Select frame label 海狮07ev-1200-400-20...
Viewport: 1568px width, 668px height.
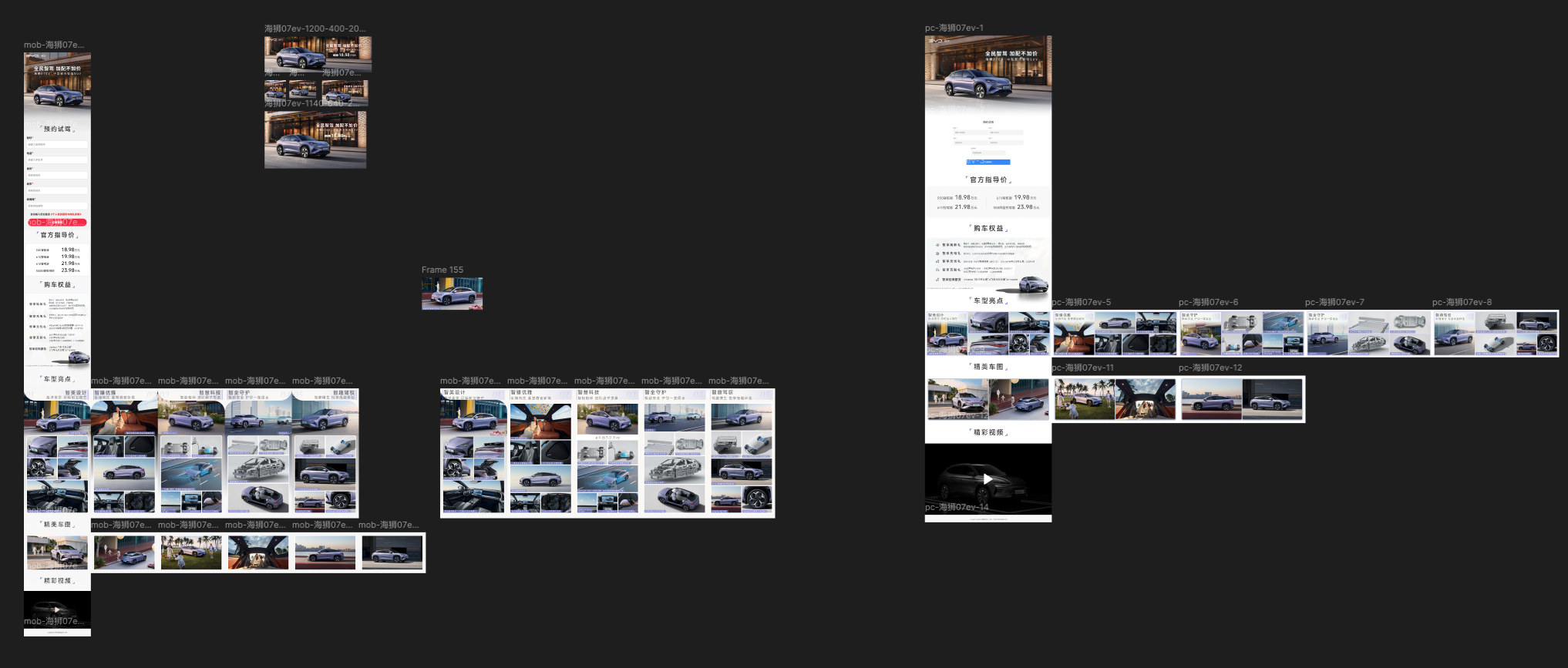tap(315, 29)
